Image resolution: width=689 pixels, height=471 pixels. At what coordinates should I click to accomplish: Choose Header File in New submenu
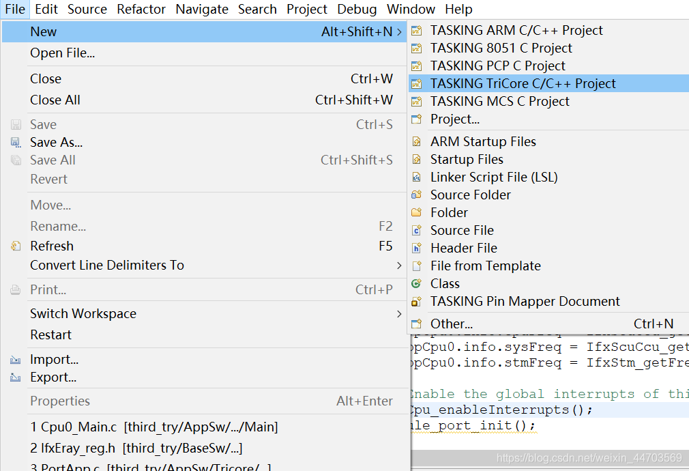click(x=549, y=248)
